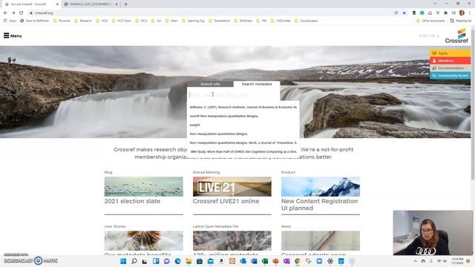Open Excel from the taskbar
This screenshot has height=267, width=475.
click(265, 261)
